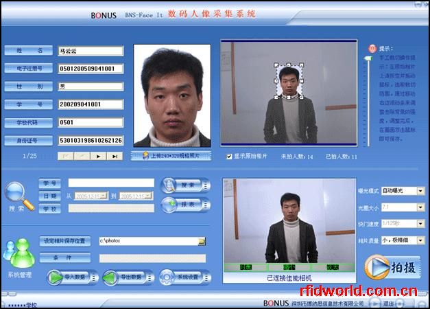430x309 pixels.
Task: Click the red 提示 hint icon
Action: coord(372,49)
